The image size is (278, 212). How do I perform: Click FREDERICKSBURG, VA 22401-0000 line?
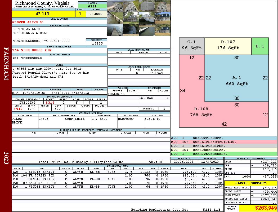coord(41,41)
